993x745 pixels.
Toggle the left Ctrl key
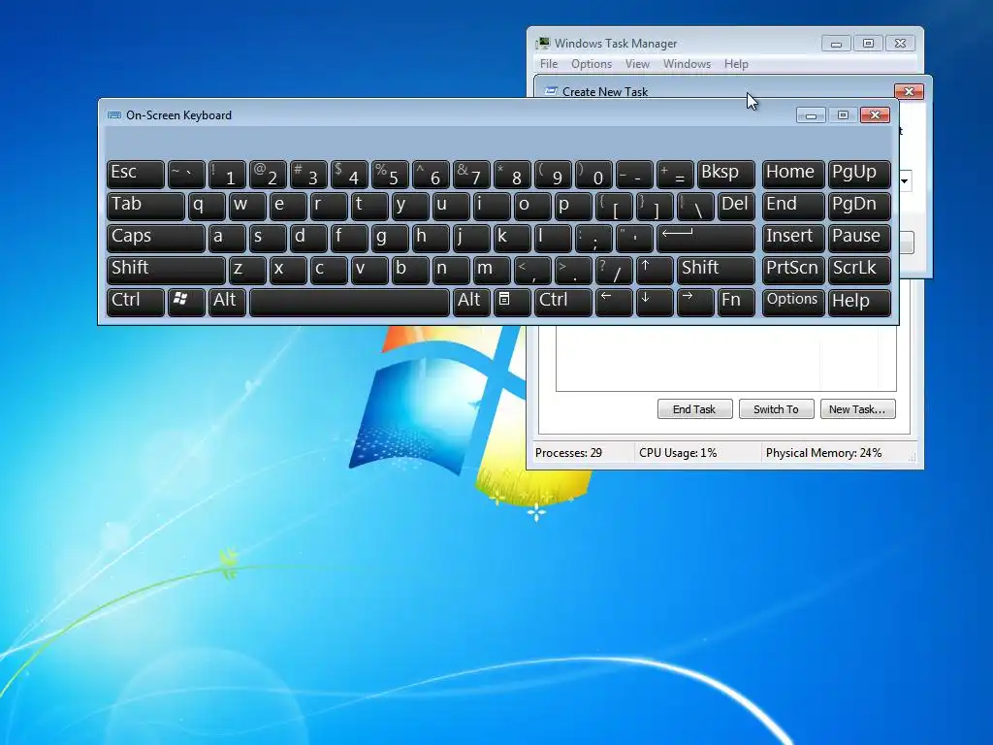(136, 303)
